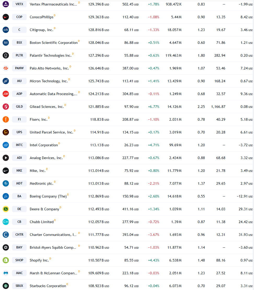Click the UPS logo icon

click(x=6, y=132)
